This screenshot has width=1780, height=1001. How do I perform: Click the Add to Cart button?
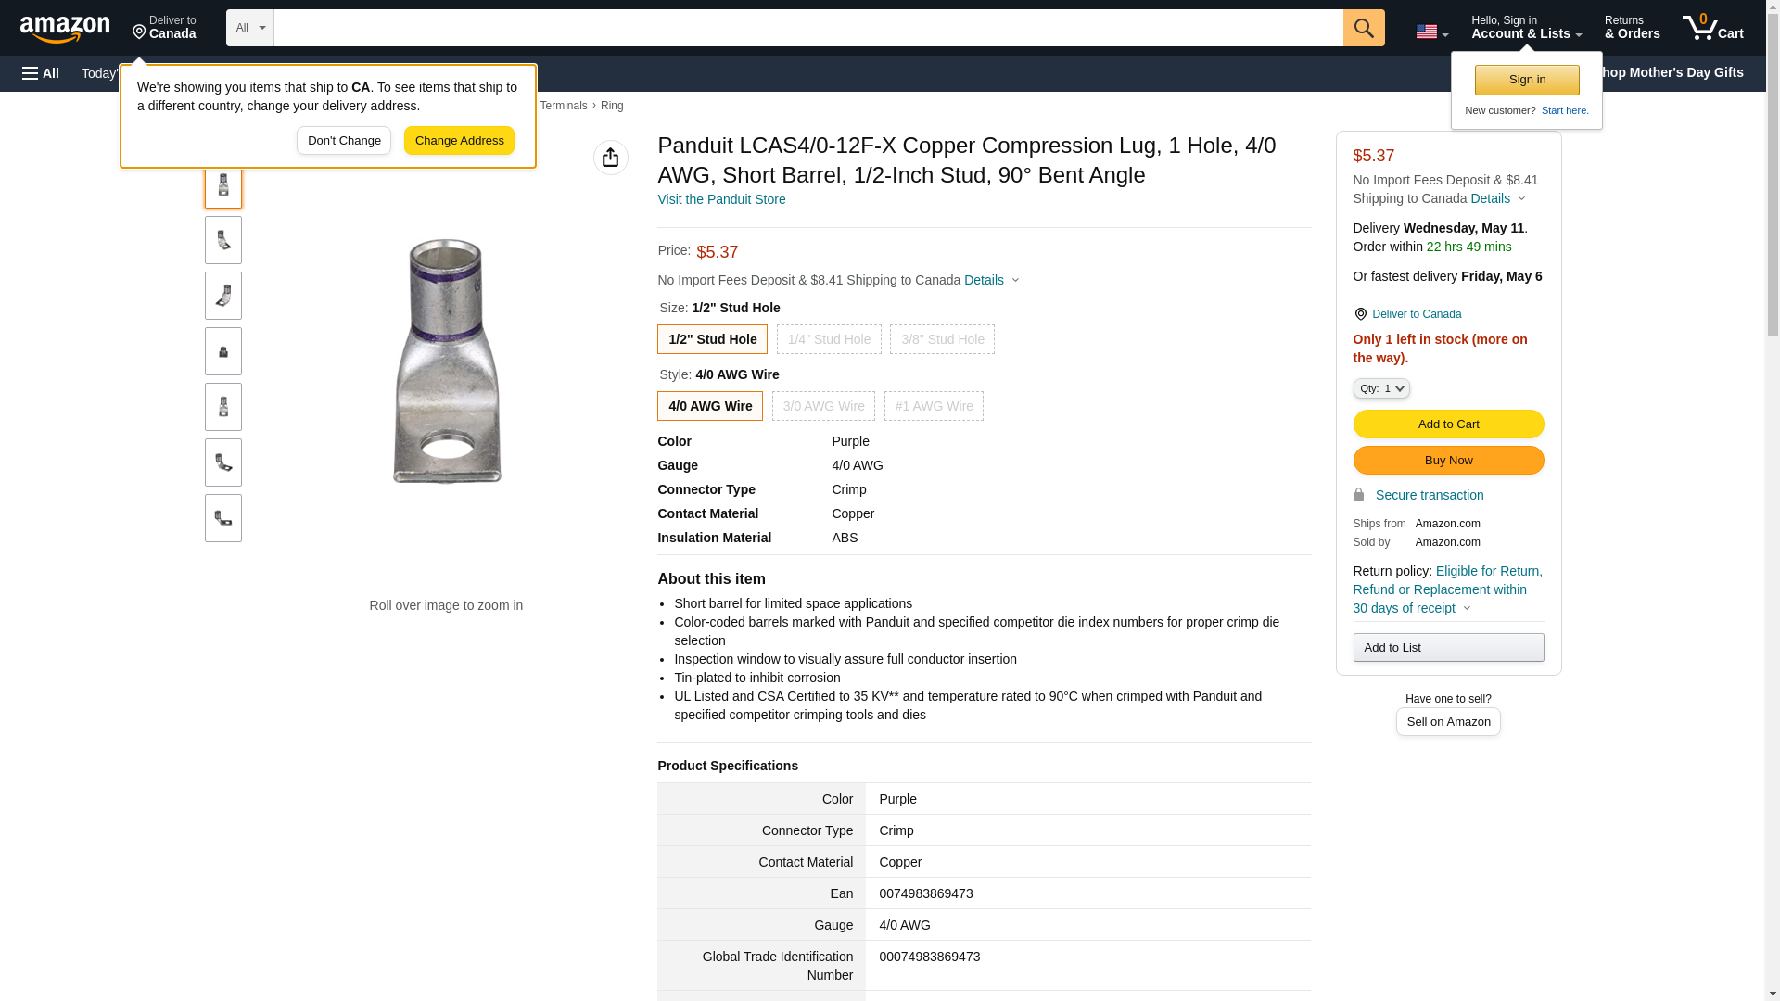[1447, 424]
